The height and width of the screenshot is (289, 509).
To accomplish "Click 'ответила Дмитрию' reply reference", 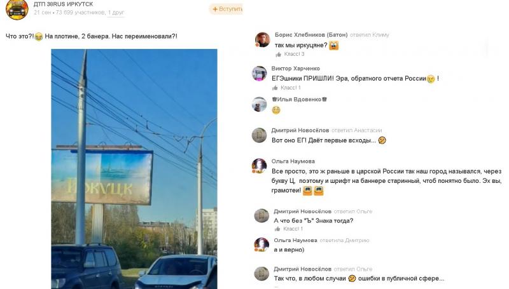I will point(344,240).
